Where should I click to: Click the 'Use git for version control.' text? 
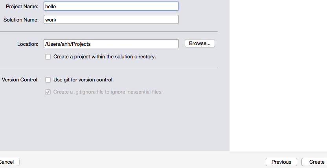83,80
